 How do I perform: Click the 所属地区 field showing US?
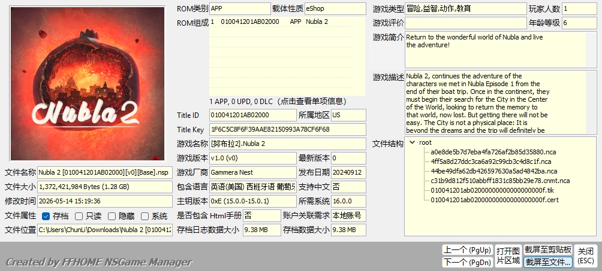[348, 115]
